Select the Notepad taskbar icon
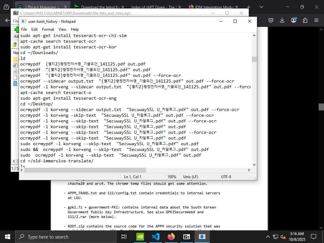324x243 pixels. click(202, 237)
